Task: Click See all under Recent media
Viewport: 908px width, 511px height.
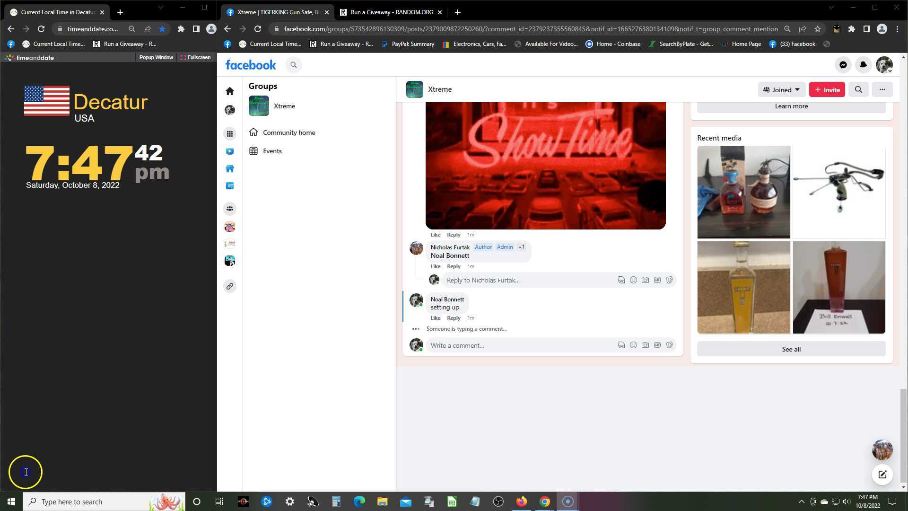Action: click(791, 349)
